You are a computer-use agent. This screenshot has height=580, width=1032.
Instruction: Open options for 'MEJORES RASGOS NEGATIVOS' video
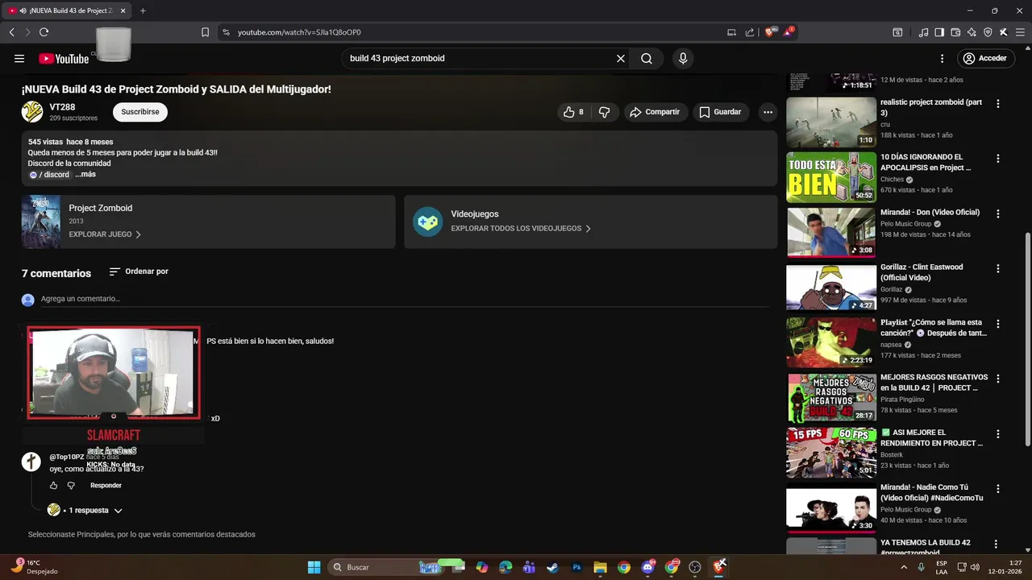point(998,379)
